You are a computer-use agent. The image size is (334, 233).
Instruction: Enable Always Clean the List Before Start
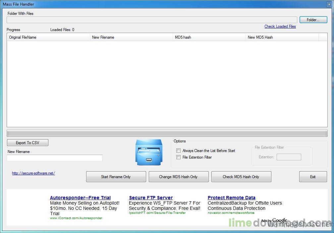coord(179,151)
